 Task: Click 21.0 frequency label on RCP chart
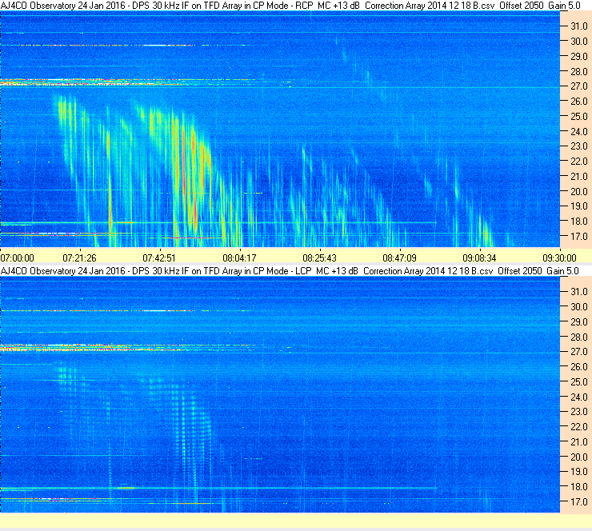(579, 177)
